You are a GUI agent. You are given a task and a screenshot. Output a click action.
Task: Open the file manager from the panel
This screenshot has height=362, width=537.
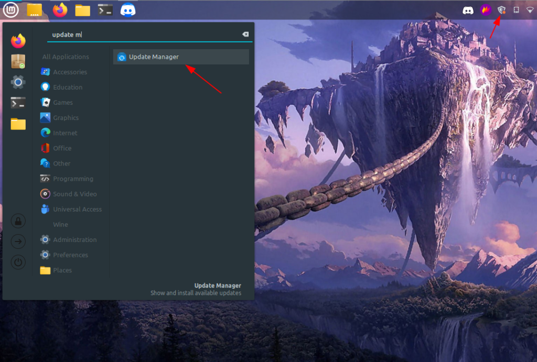coord(82,10)
